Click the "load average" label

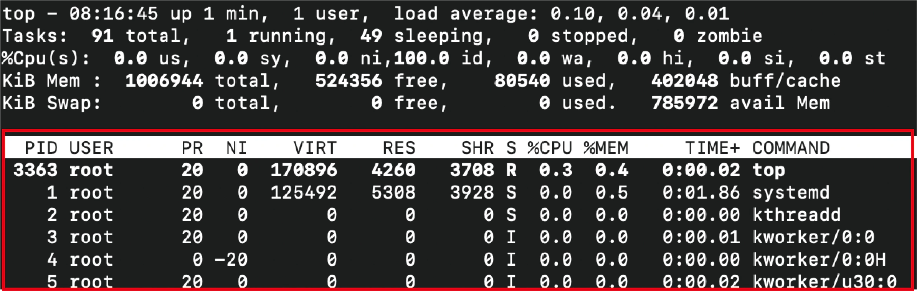point(466,14)
